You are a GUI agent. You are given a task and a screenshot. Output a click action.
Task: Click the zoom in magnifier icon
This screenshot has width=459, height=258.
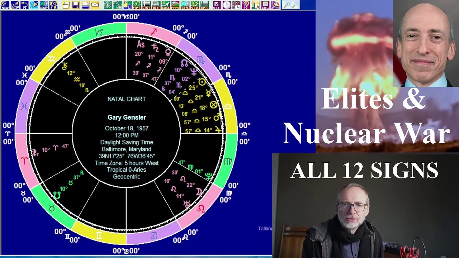coord(287,5)
